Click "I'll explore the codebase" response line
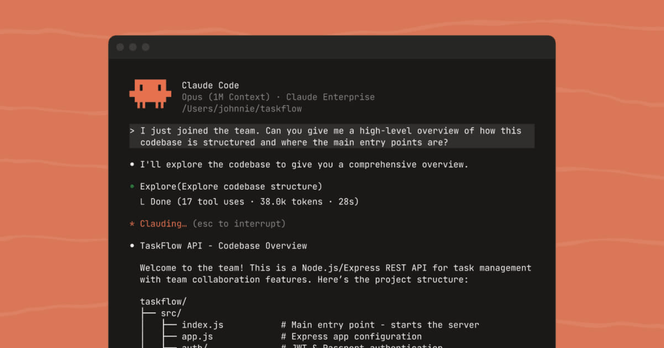664x348 pixels. click(304, 164)
